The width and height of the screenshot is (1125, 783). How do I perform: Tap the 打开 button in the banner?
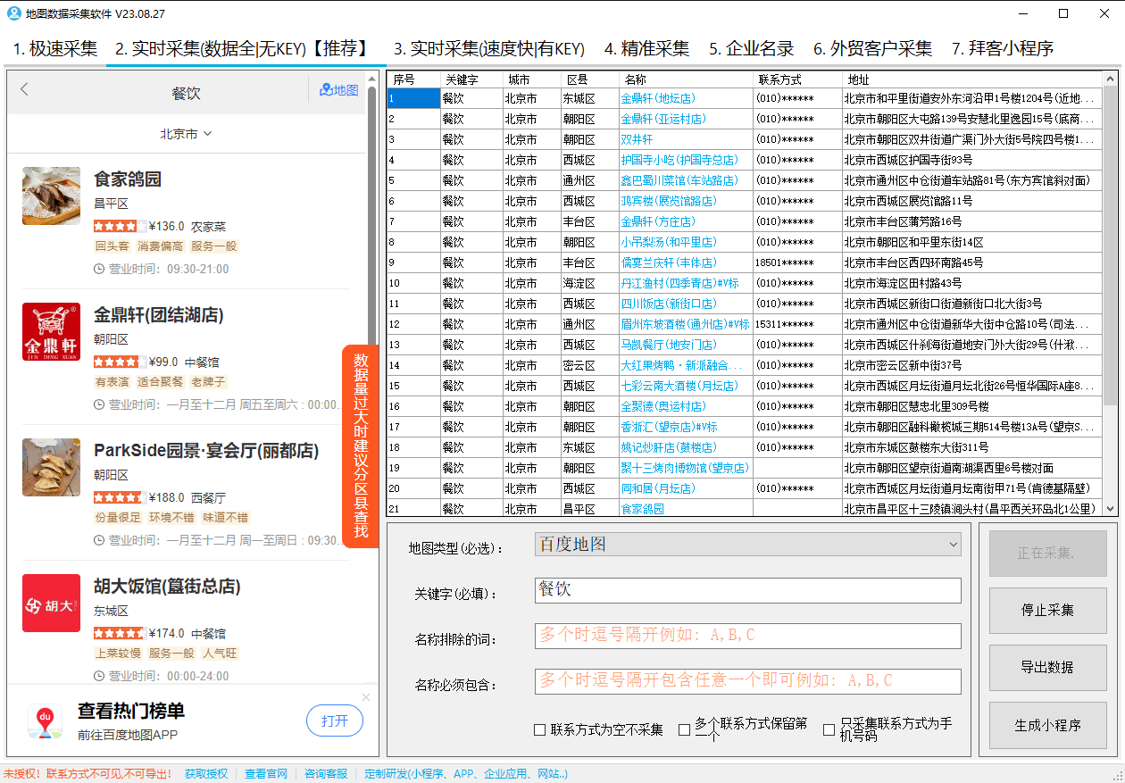point(335,721)
